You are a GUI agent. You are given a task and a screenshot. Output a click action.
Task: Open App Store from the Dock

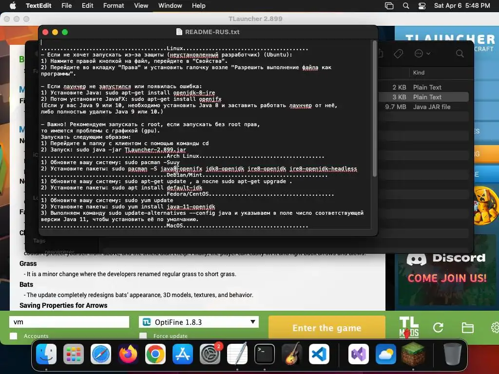coord(183,354)
